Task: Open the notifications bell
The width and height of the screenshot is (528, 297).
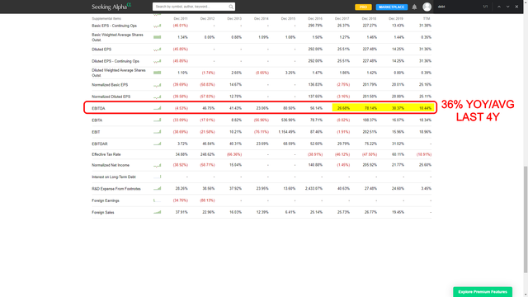Action: pyautogui.click(x=414, y=7)
